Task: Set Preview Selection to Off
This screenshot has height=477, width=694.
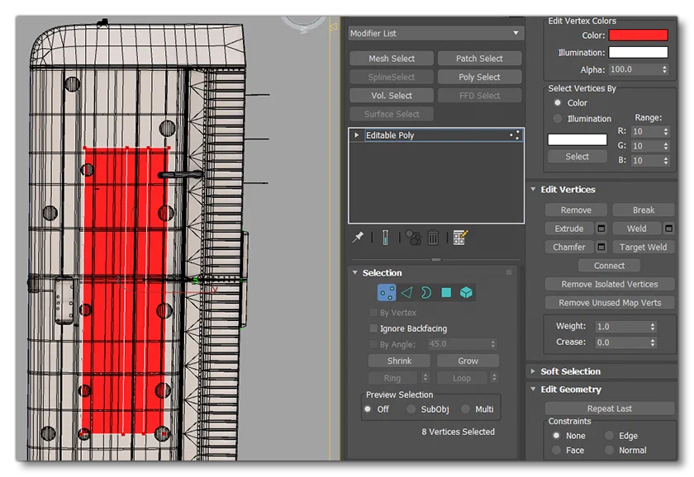Action: [x=368, y=409]
